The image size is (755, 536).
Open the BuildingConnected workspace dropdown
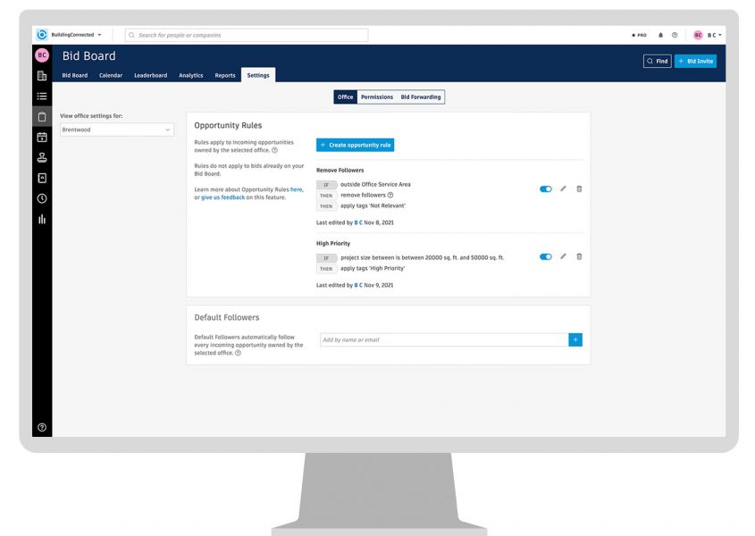[x=78, y=34]
